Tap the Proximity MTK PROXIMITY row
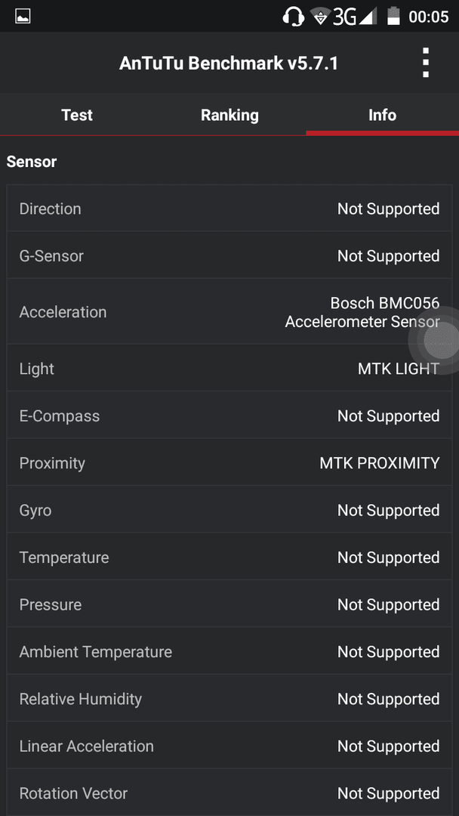Viewport: 459px width, 816px height. click(x=229, y=462)
